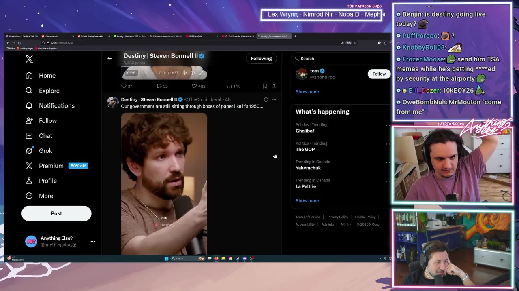Image resolution: width=519 pixels, height=291 pixels.
Task: Click the Following button
Action: click(261, 59)
